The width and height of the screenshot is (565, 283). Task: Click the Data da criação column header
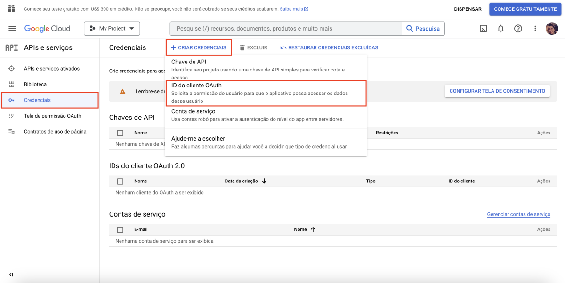click(242, 181)
